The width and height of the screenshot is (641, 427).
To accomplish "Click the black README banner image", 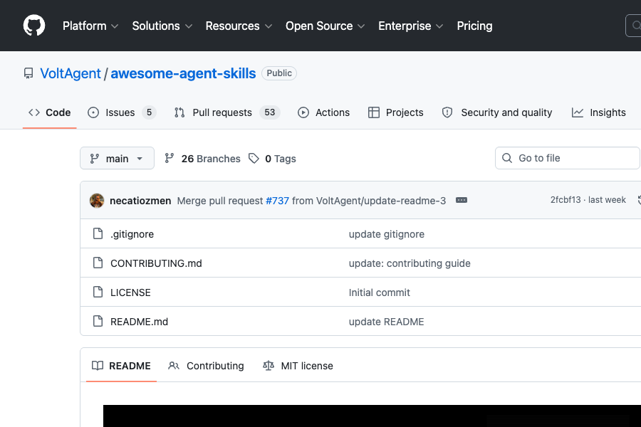I will [x=372, y=416].
